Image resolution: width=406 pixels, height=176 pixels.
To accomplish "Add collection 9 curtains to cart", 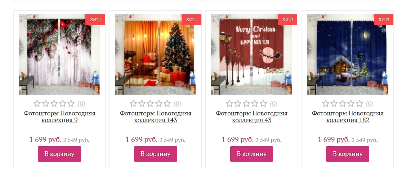I will click(59, 154).
